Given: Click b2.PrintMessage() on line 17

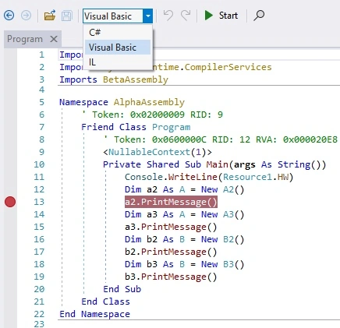Looking at the screenshot, I should click(171, 252).
